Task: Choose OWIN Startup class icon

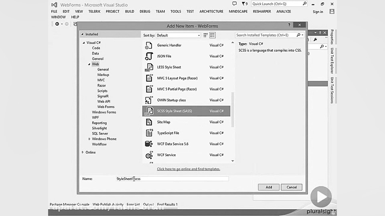Action: click(x=149, y=100)
